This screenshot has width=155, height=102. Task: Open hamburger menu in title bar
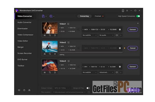coord(127,11)
